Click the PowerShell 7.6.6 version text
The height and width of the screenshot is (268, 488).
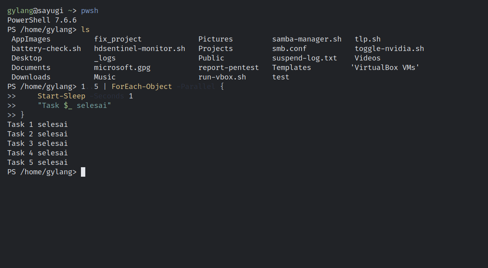point(42,20)
